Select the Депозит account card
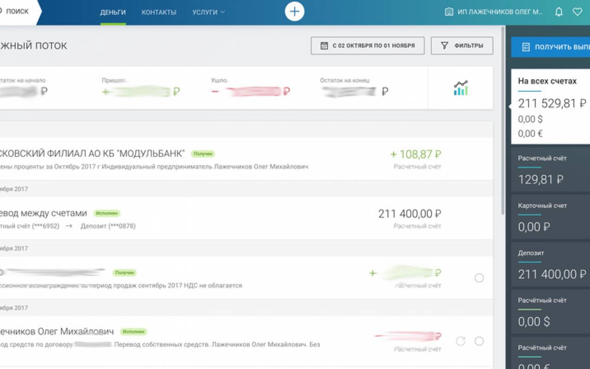 click(x=551, y=265)
